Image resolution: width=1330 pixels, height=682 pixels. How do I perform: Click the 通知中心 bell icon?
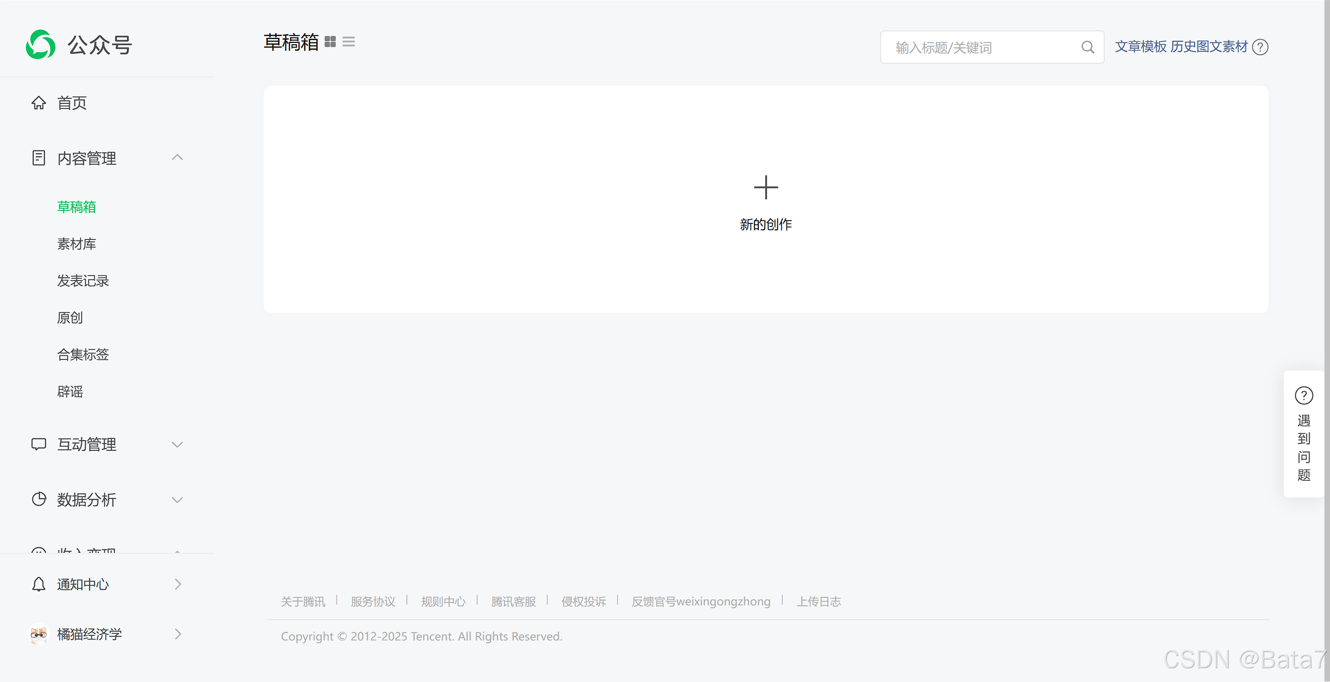[x=39, y=584]
